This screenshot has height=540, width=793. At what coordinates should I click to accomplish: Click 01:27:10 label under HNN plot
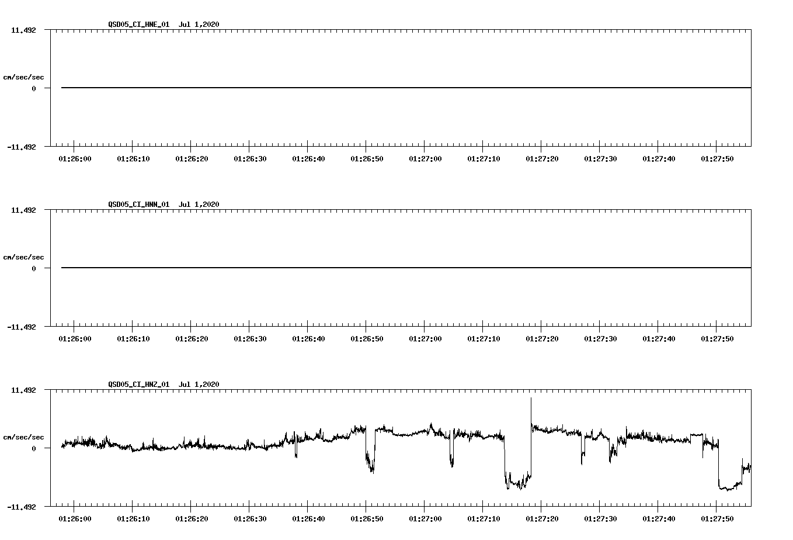point(484,338)
